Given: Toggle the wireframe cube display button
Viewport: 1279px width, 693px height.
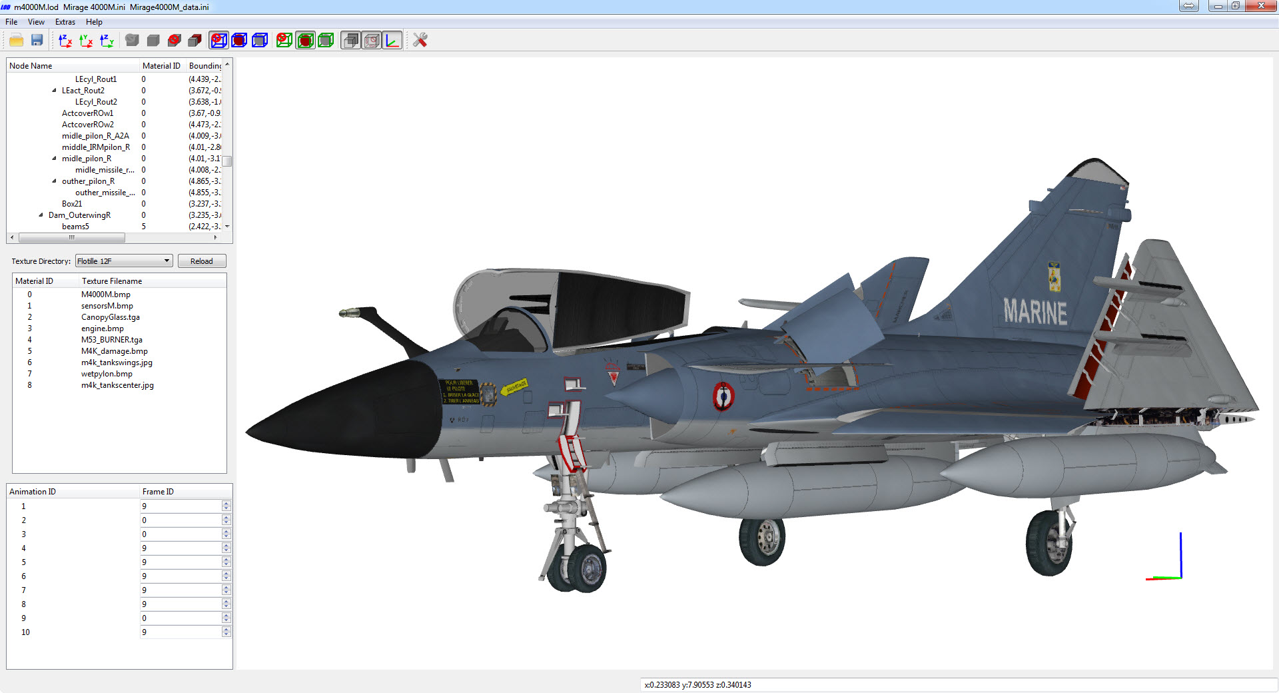Looking at the screenshot, I should 372,41.
